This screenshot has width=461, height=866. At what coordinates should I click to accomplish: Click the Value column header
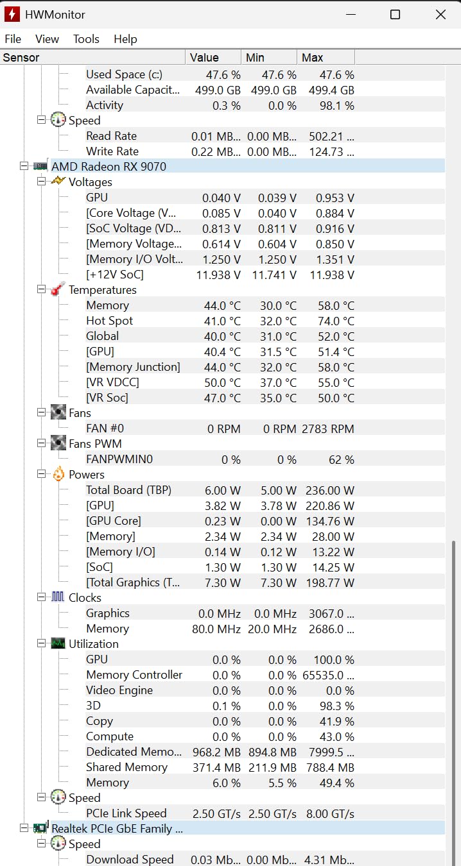coord(214,58)
